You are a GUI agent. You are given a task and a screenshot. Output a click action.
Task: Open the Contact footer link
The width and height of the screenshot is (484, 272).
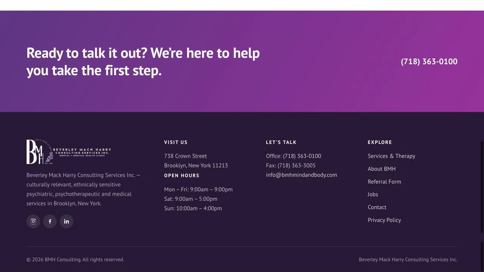[x=377, y=207]
